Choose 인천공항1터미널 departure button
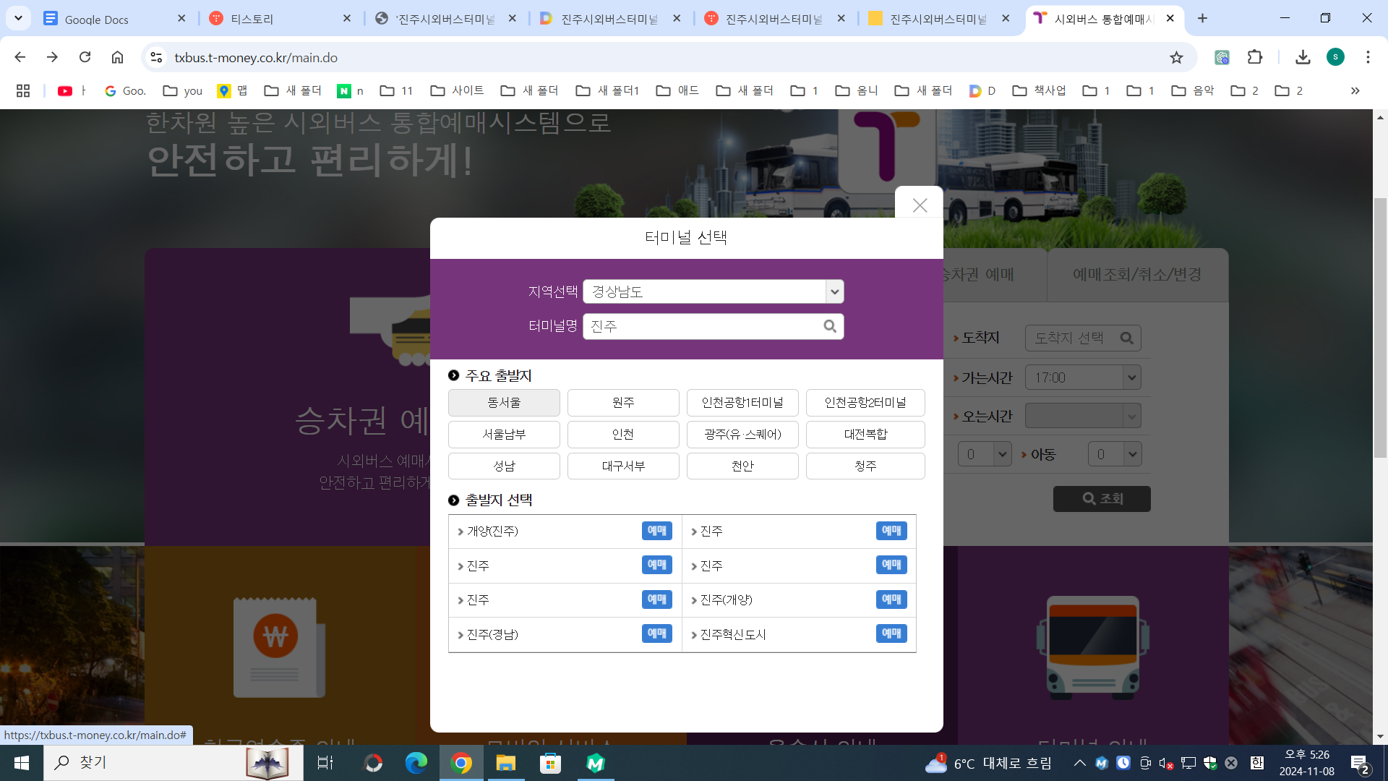This screenshot has width=1388, height=781. (x=742, y=403)
